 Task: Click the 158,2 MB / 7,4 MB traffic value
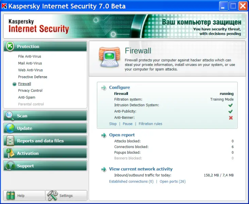point(219,175)
